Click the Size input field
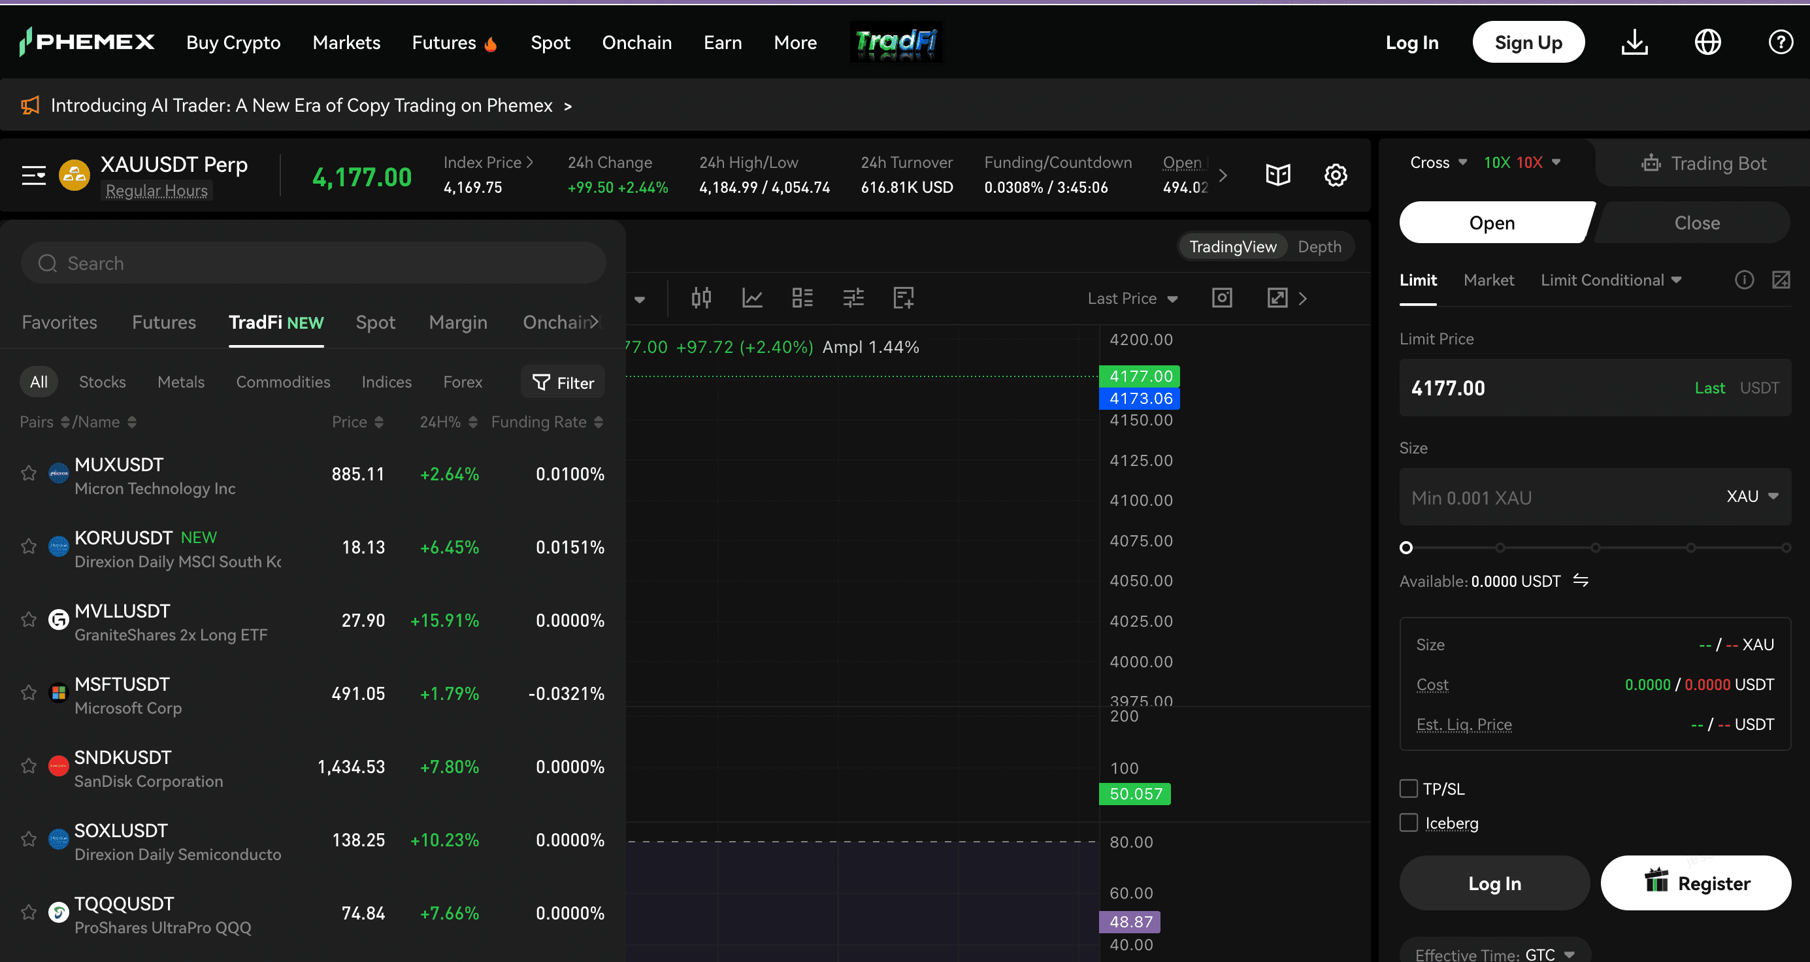Screen dimensions: 1810x962 point(1595,497)
